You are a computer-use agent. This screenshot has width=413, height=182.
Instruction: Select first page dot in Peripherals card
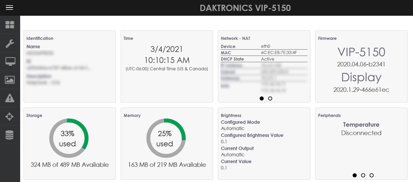click(355, 175)
